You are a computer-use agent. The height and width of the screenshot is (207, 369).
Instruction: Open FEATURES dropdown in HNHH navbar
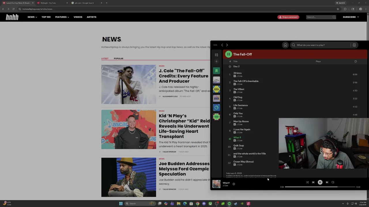click(x=62, y=17)
